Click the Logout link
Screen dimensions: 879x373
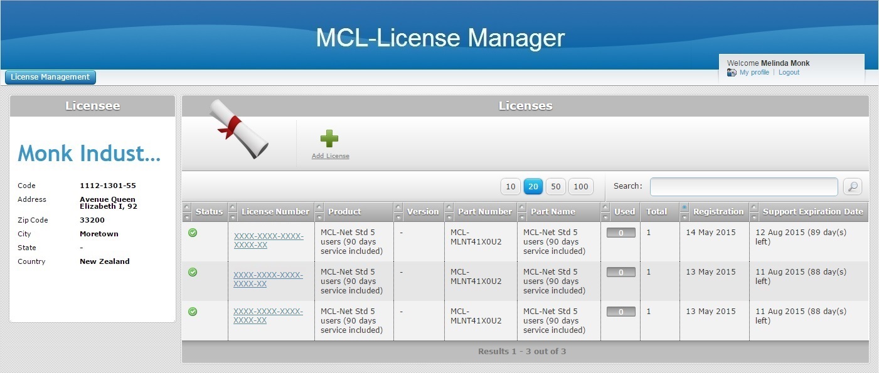tap(789, 73)
